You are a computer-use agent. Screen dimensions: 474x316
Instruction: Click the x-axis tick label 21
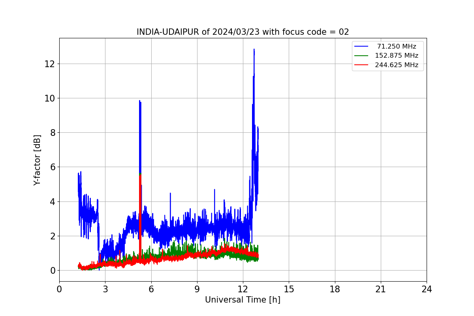[381, 289]
